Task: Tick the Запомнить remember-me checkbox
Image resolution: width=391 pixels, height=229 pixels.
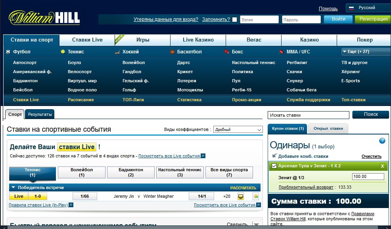Action: (x=235, y=19)
